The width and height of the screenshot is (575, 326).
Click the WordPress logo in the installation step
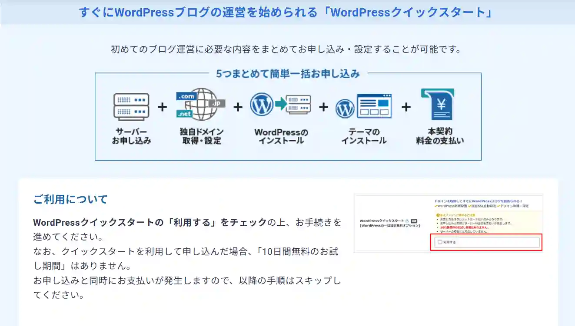(262, 105)
